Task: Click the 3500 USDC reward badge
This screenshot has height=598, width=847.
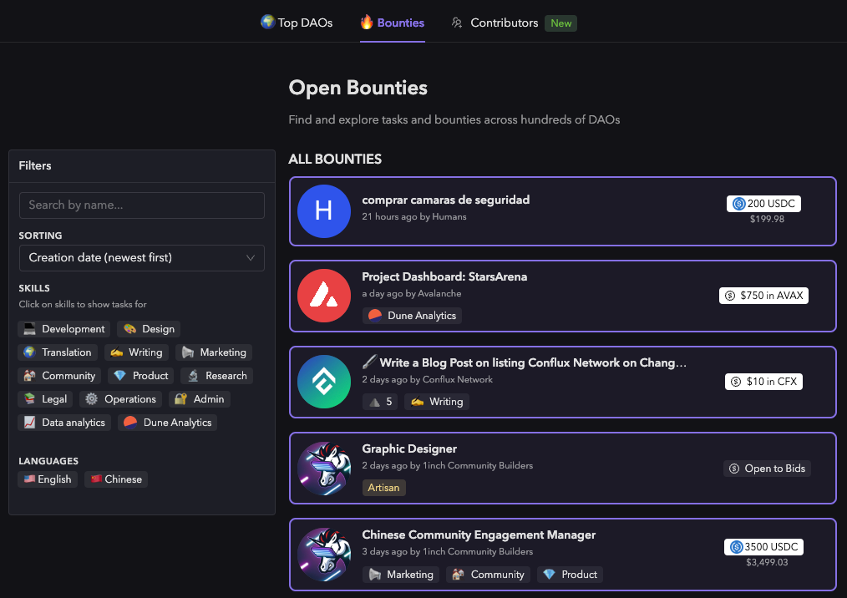Action: coord(763,547)
